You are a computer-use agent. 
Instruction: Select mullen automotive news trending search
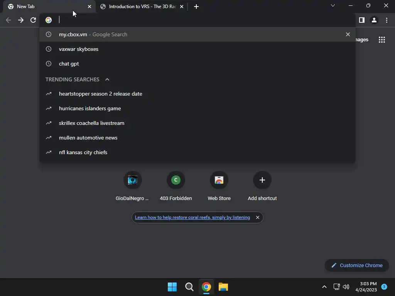point(197,138)
